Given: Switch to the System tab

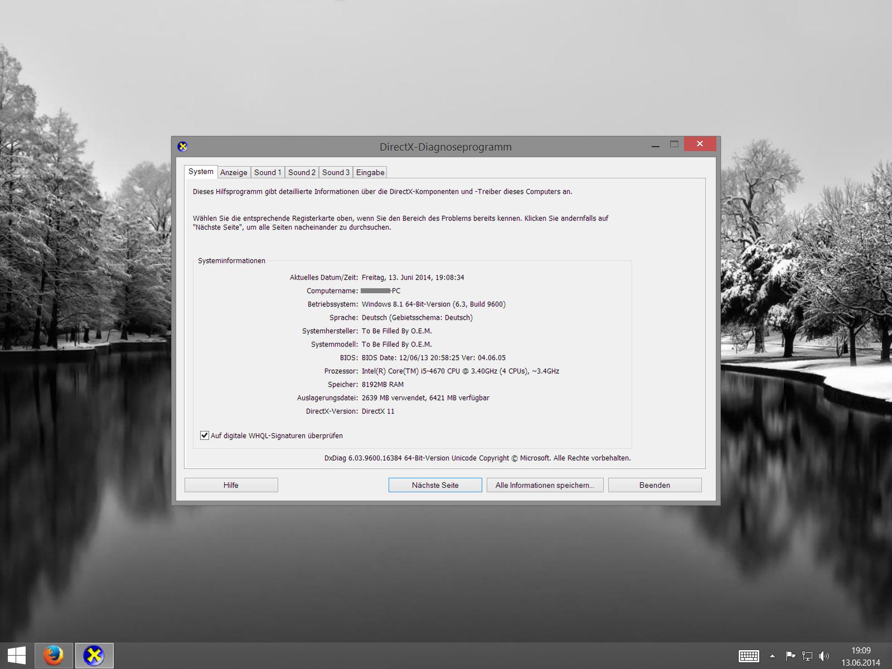Looking at the screenshot, I should [201, 172].
